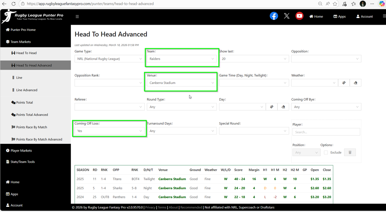Open browser Favorites list icon
386x212 pixels.
354,4
